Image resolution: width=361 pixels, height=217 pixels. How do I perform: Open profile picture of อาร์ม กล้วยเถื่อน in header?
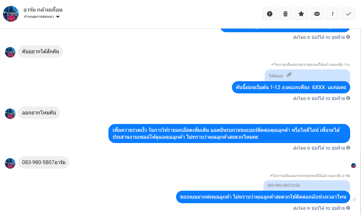click(x=11, y=14)
